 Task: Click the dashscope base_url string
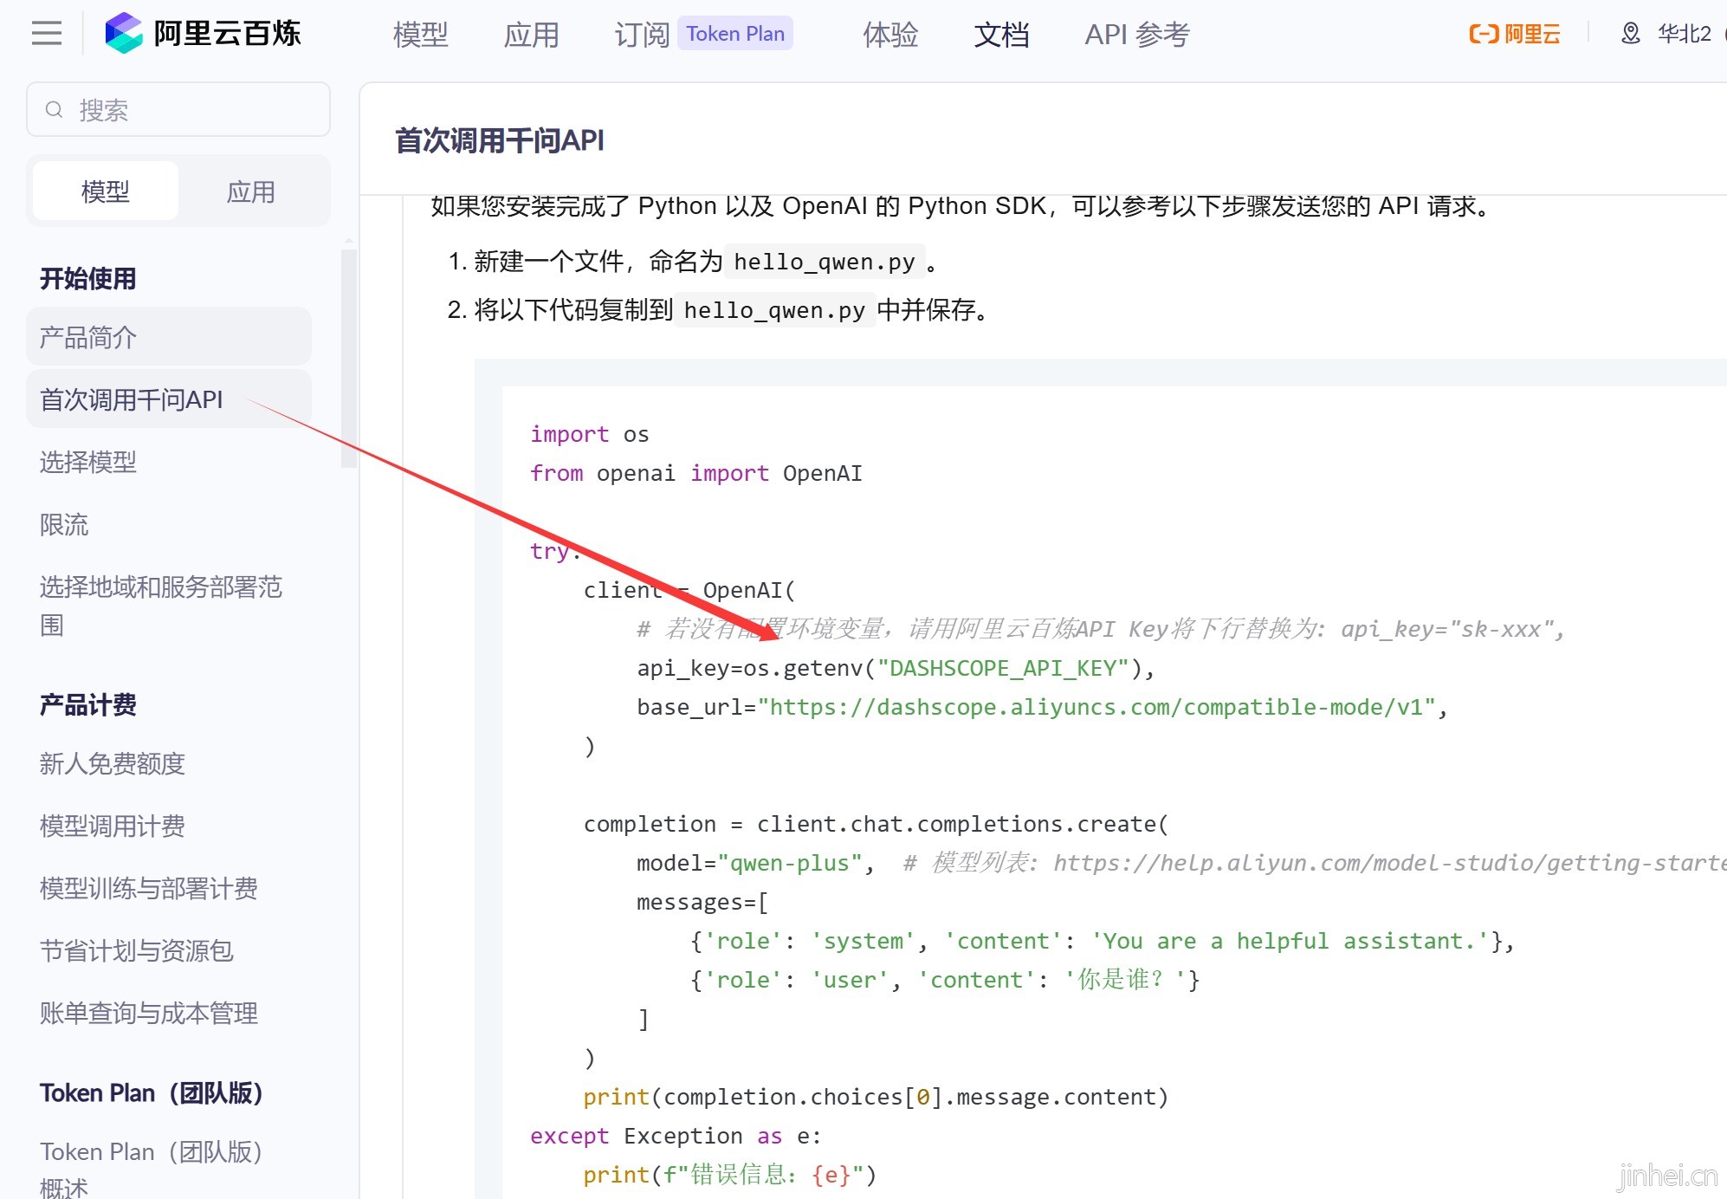(x=1097, y=707)
